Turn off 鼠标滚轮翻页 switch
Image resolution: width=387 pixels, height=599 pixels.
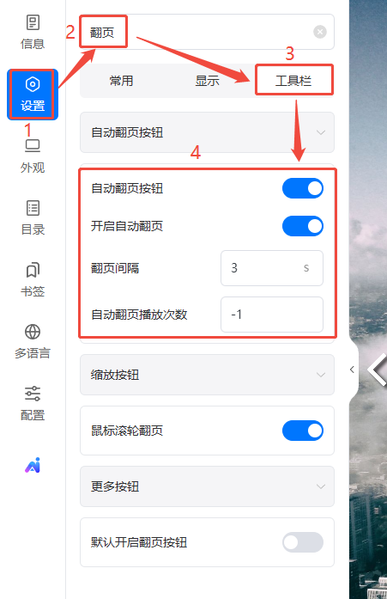(303, 431)
